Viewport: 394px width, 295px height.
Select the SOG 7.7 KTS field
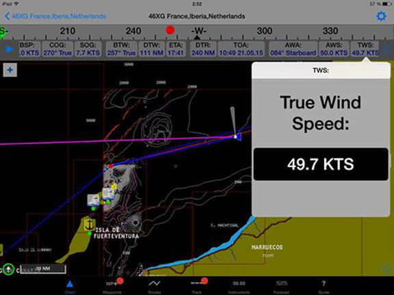point(88,49)
